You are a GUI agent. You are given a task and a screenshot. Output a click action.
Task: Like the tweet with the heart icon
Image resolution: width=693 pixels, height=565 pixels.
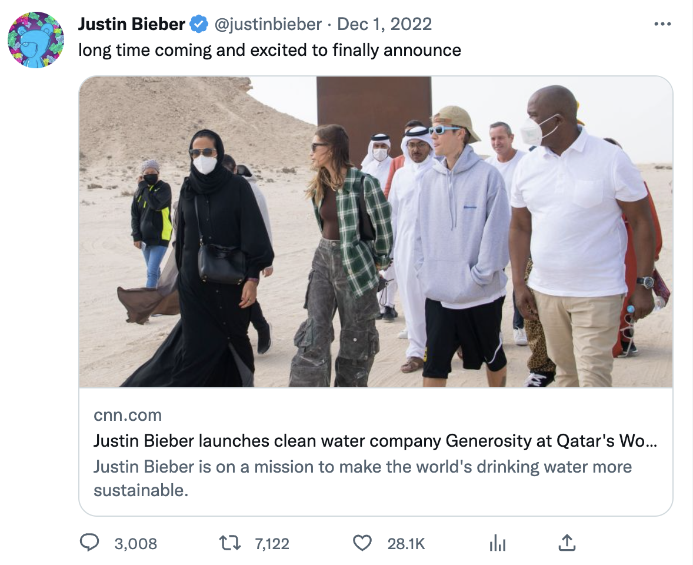(x=362, y=543)
